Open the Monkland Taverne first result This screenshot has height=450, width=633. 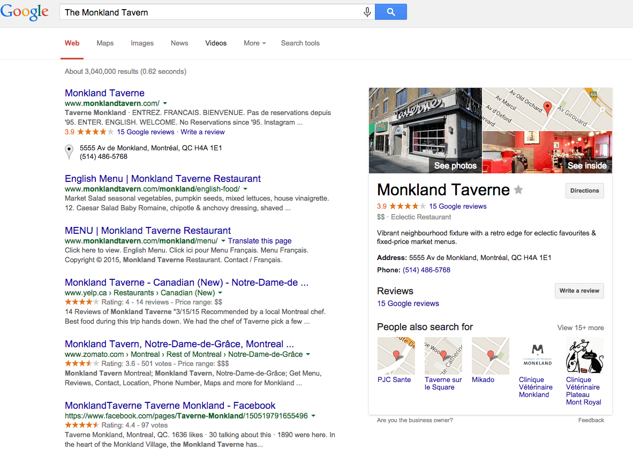point(104,93)
